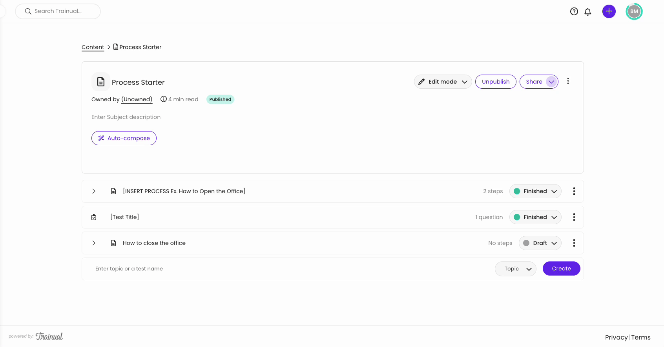Viewport: 664px width, 347px height.
Task: Click the Unpublish button
Action: pos(496,82)
